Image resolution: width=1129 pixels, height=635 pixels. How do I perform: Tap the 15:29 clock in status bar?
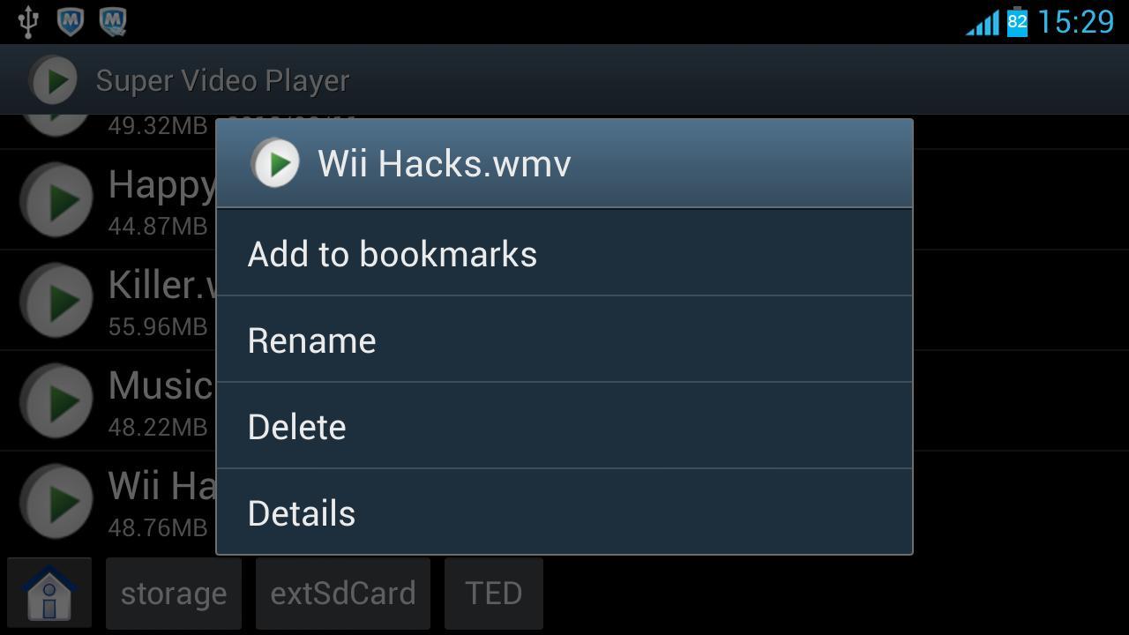[x=1075, y=21]
